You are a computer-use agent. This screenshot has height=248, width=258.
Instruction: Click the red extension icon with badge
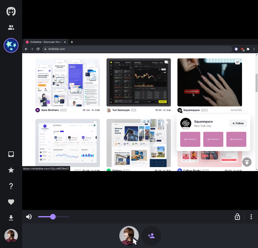242,49
